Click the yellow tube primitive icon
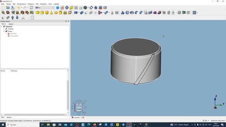226x127 pixels. (61, 13)
